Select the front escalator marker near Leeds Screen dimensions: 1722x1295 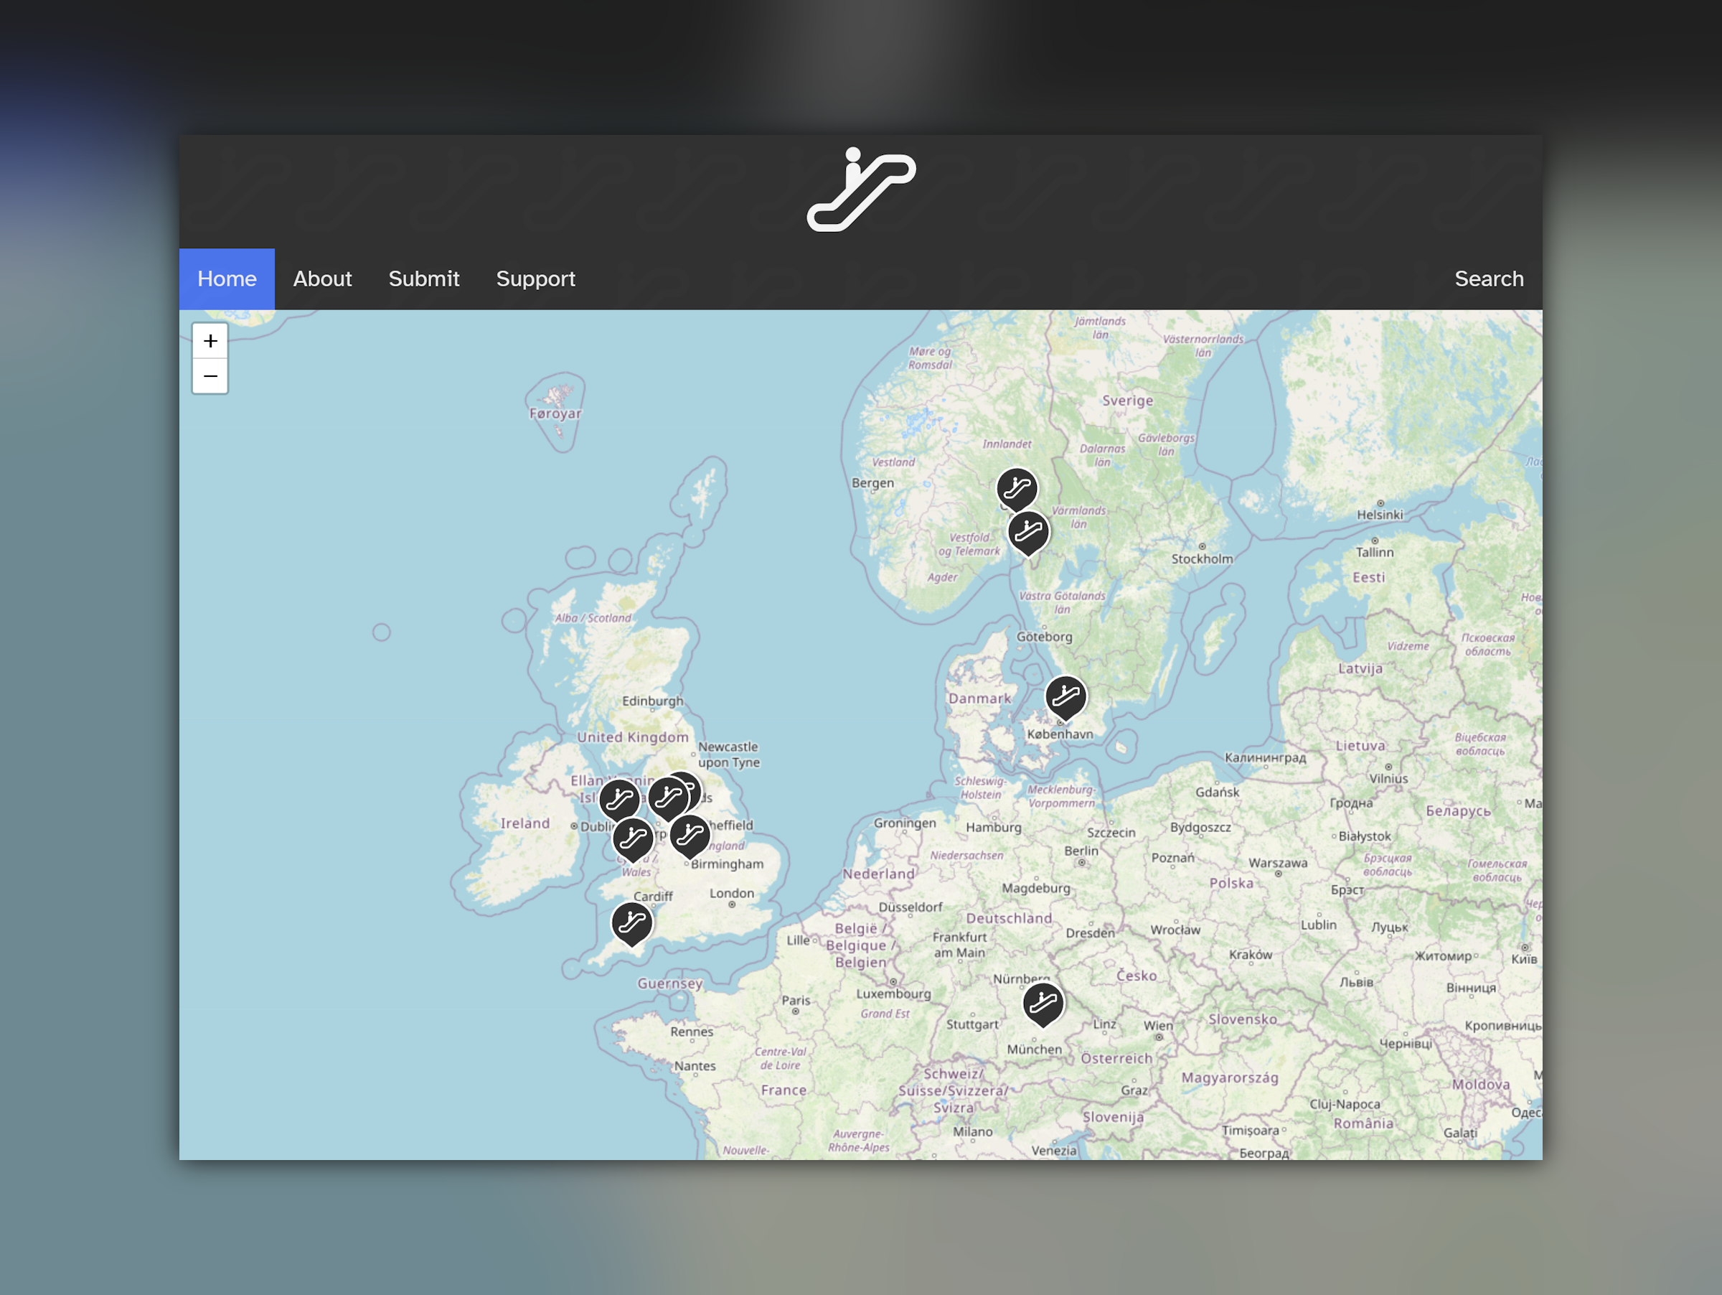(x=669, y=798)
